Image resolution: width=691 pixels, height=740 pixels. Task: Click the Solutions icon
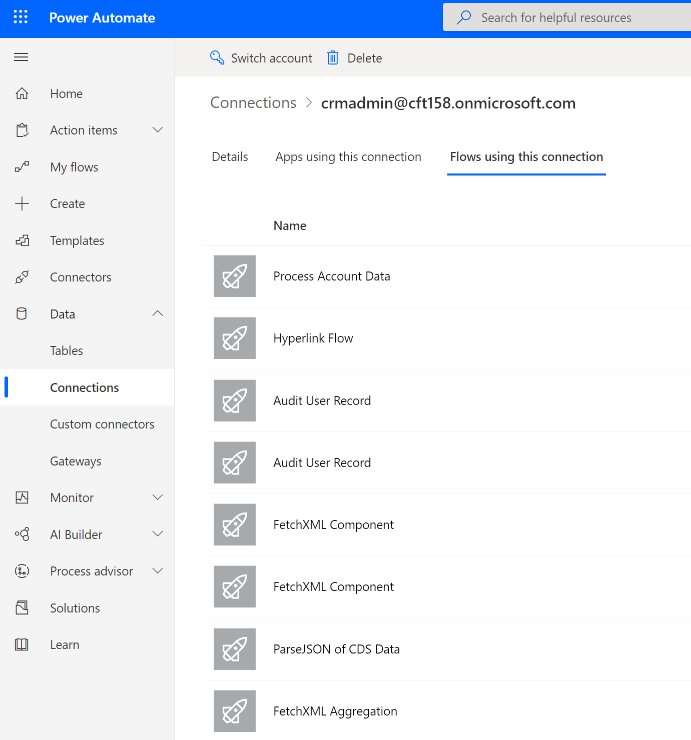point(22,607)
